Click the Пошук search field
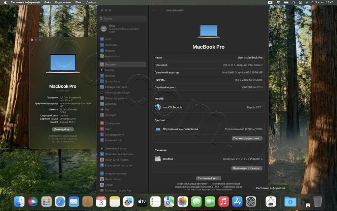337x211 pixels. pos(123,19)
